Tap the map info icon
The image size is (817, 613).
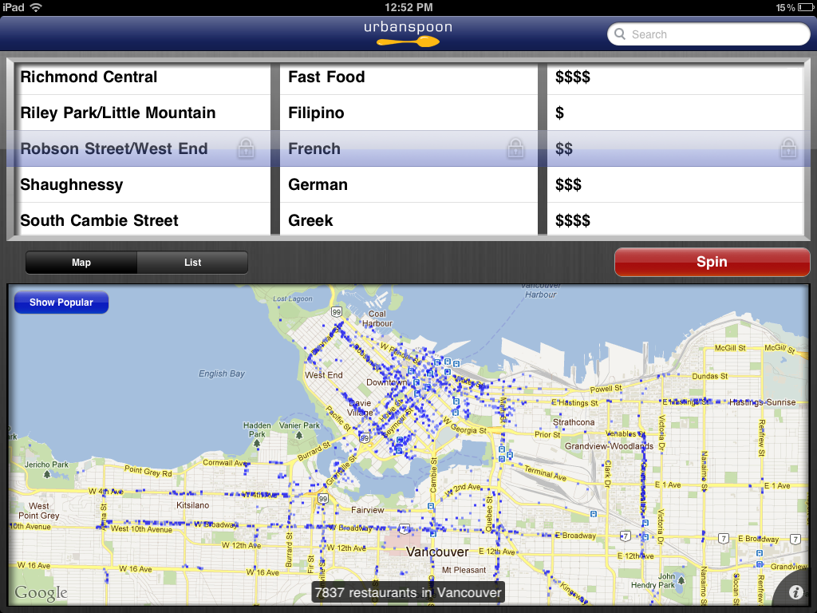[795, 592]
